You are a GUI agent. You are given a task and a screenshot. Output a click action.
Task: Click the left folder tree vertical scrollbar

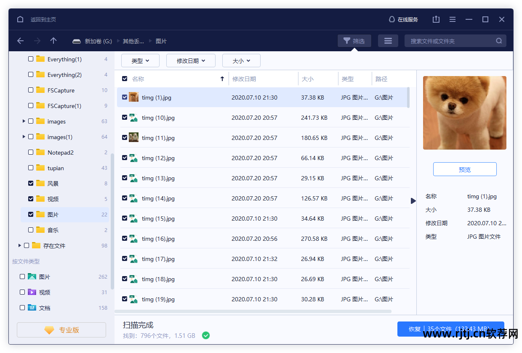pos(112,222)
